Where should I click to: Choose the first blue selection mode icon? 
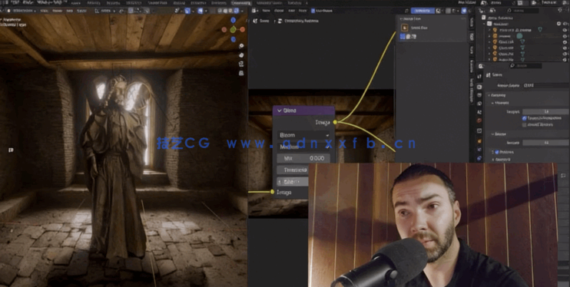[x=403, y=37]
